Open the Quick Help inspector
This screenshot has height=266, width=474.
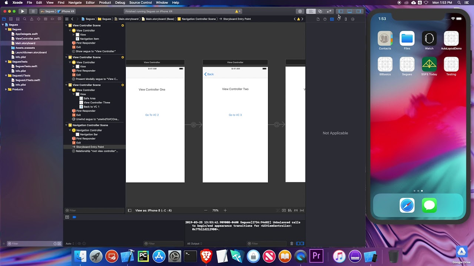coord(325,19)
